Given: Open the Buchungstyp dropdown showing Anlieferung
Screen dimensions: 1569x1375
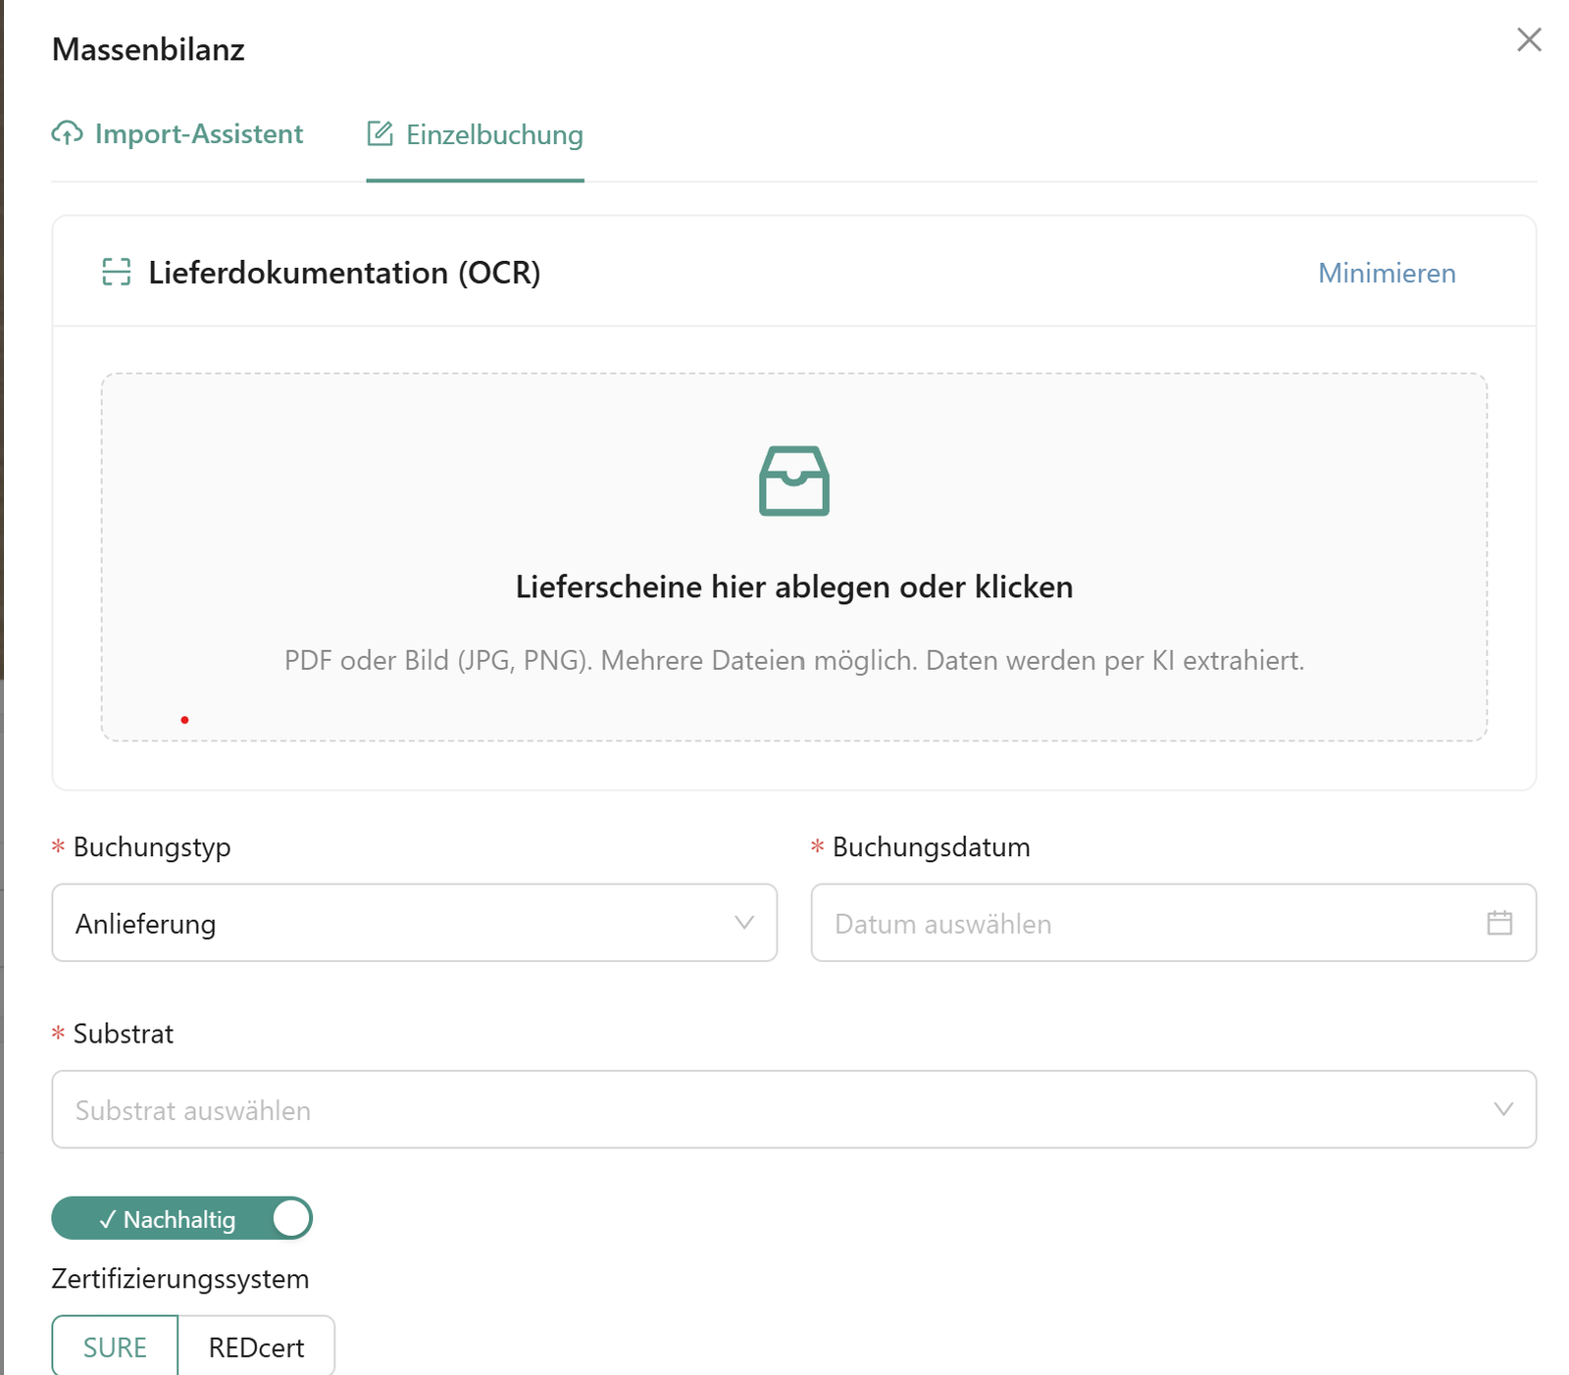Looking at the screenshot, I should [x=415, y=923].
